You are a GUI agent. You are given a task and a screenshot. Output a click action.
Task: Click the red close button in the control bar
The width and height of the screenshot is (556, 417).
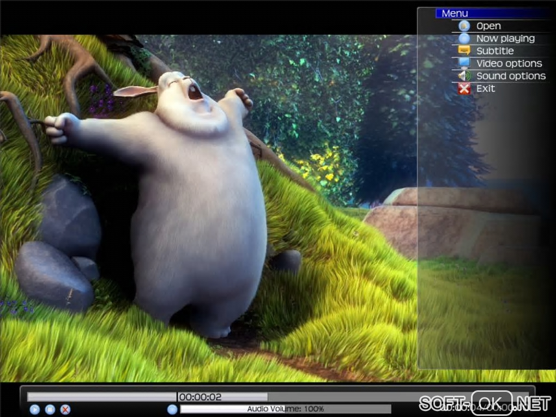pyautogui.click(x=65, y=409)
